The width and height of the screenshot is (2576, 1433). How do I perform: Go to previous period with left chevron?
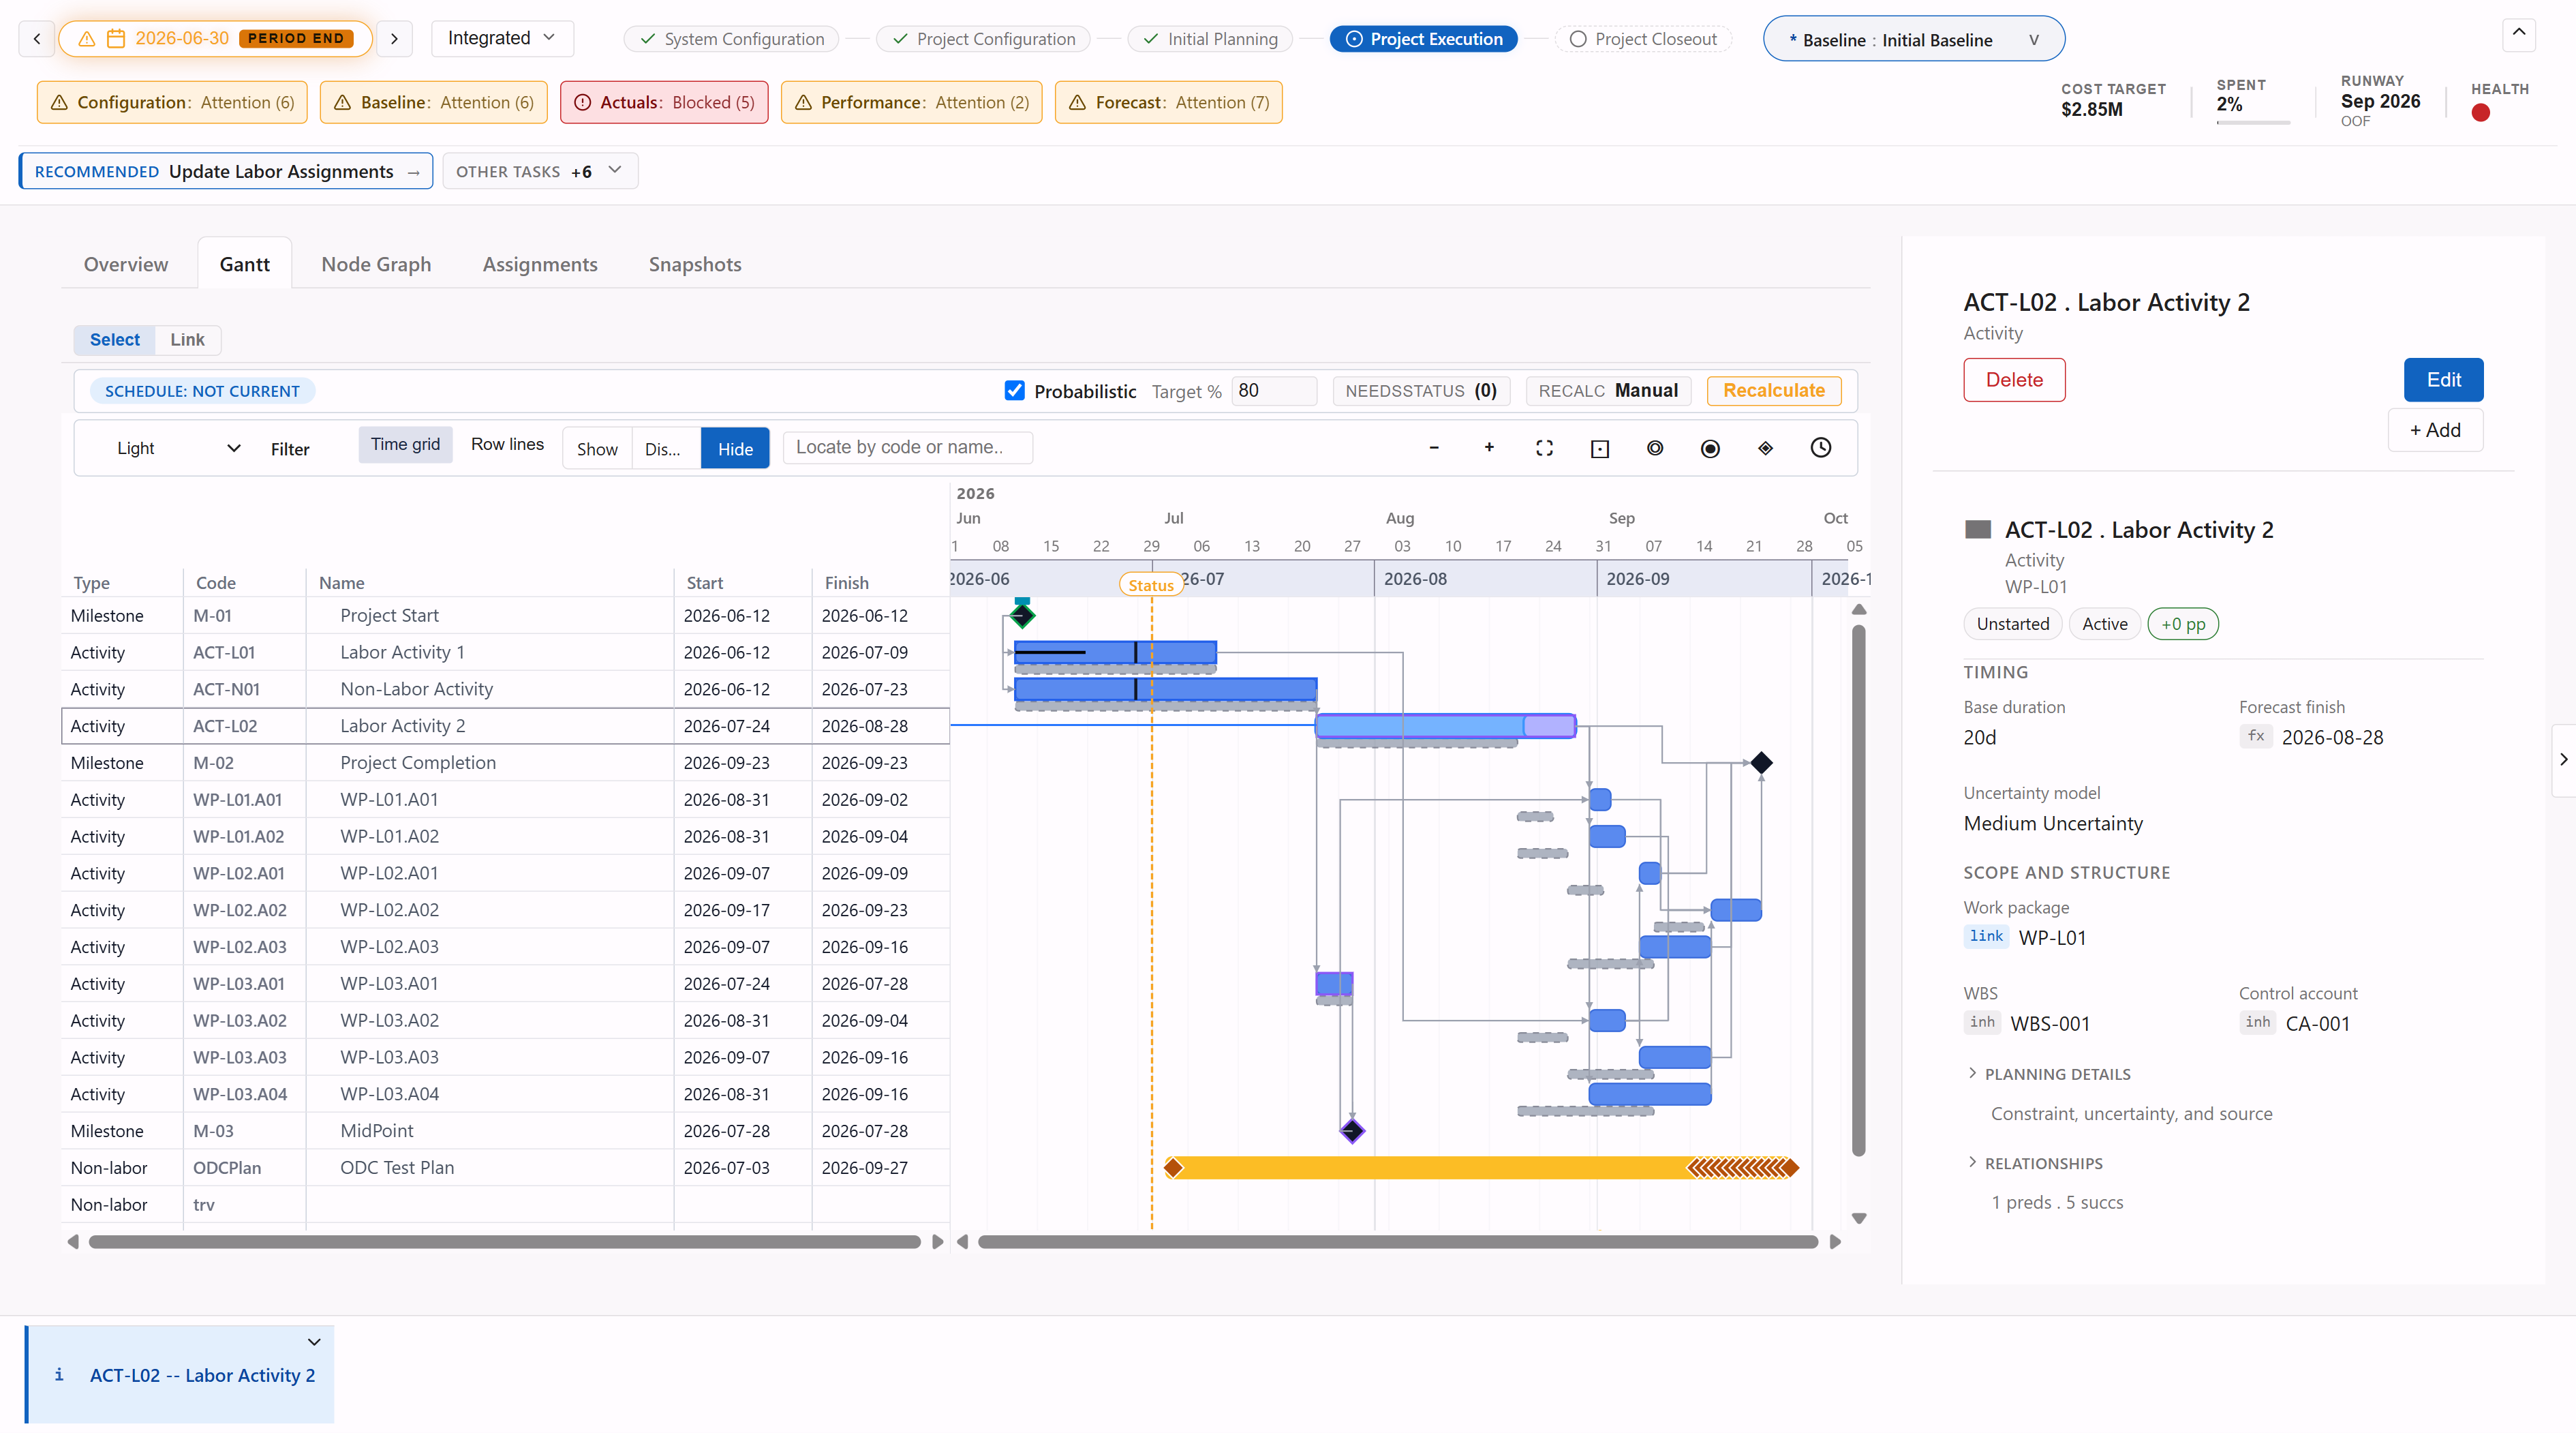click(x=37, y=38)
